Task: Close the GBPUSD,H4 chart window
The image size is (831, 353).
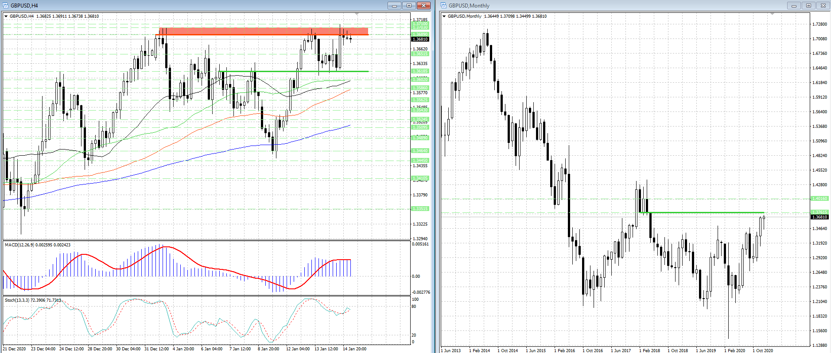Action: (x=424, y=5)
